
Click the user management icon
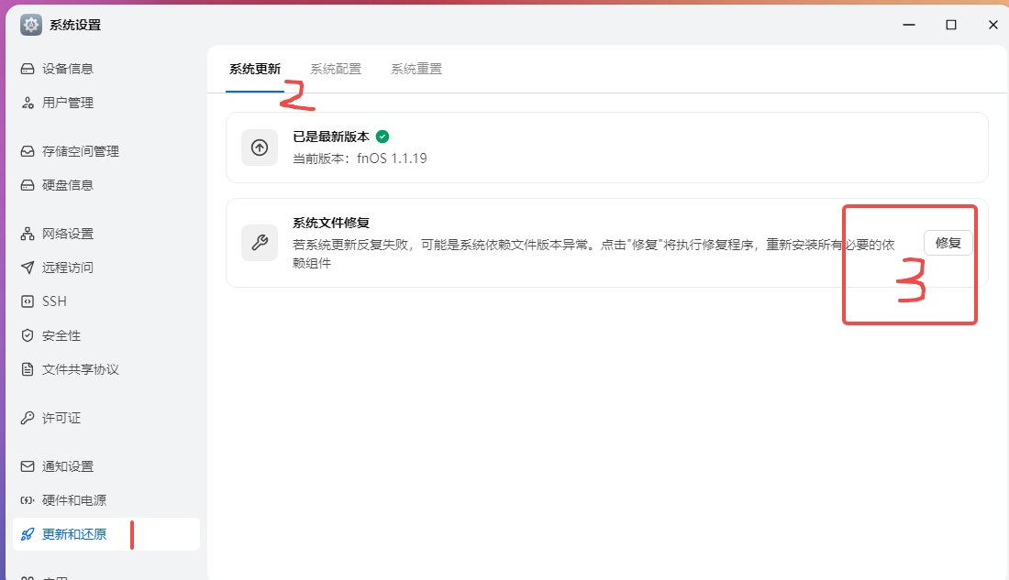click(28, 103)
